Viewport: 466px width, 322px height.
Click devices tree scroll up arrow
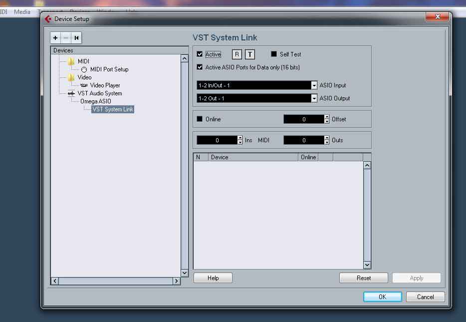(185, 58)
